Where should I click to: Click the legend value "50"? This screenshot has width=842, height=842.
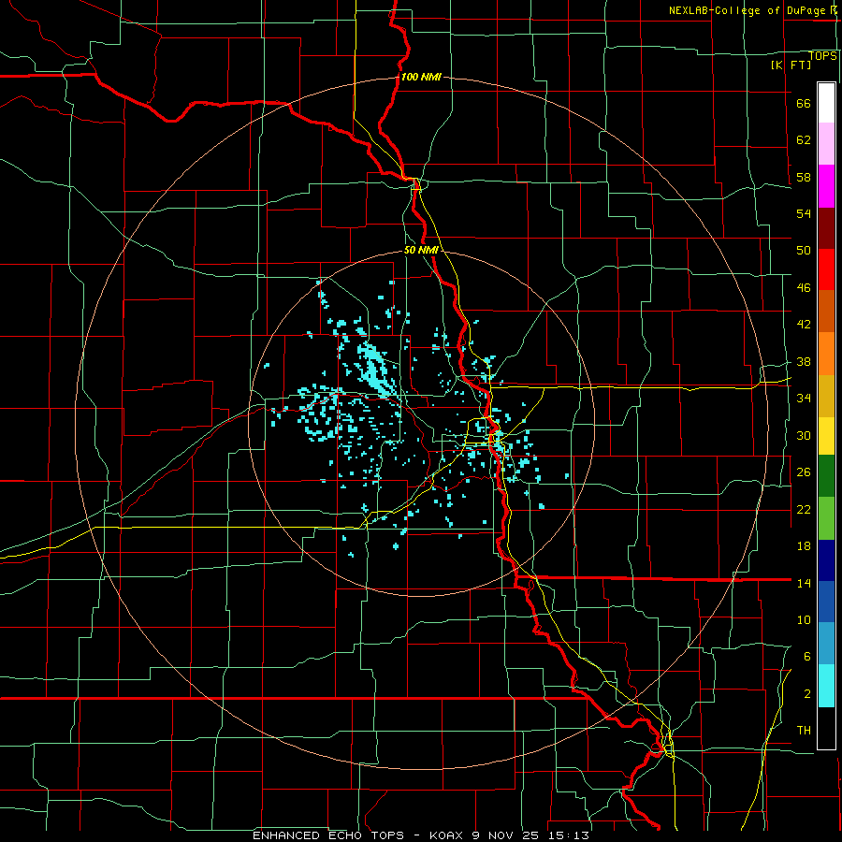(x=804, y=251)
